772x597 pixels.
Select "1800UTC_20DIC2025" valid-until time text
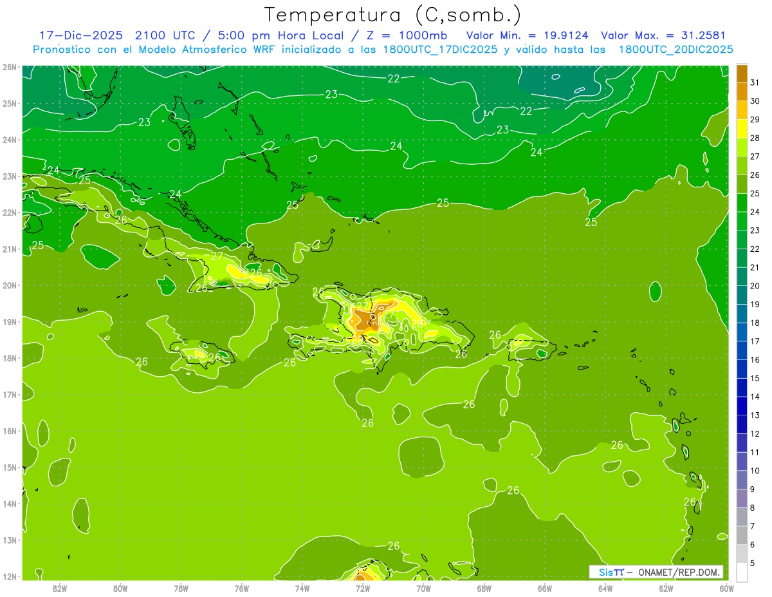click(675, 50)
